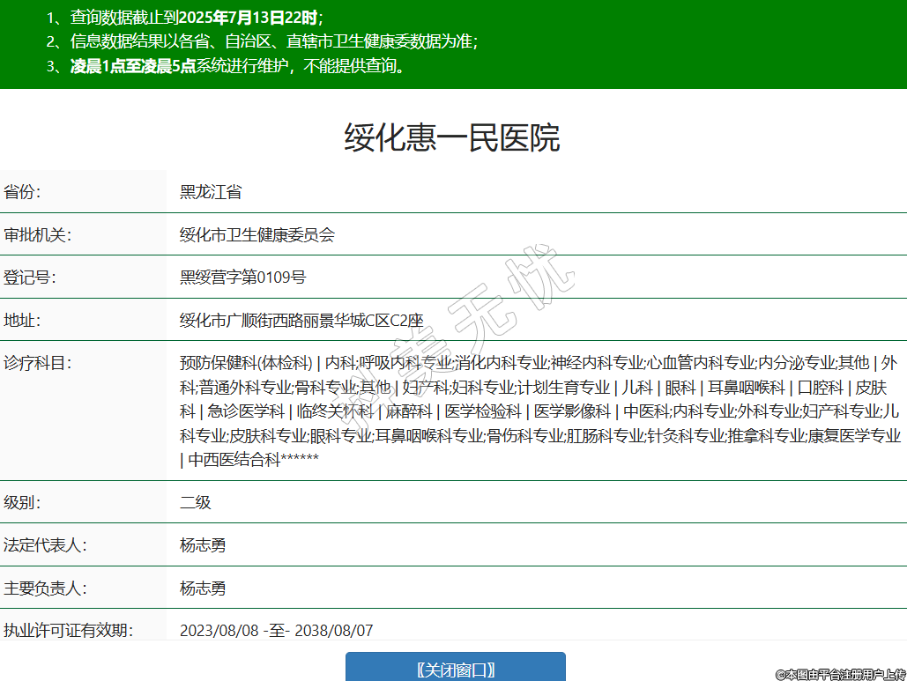Select the hospital title 绥化惠一民医院

(451, 138)
